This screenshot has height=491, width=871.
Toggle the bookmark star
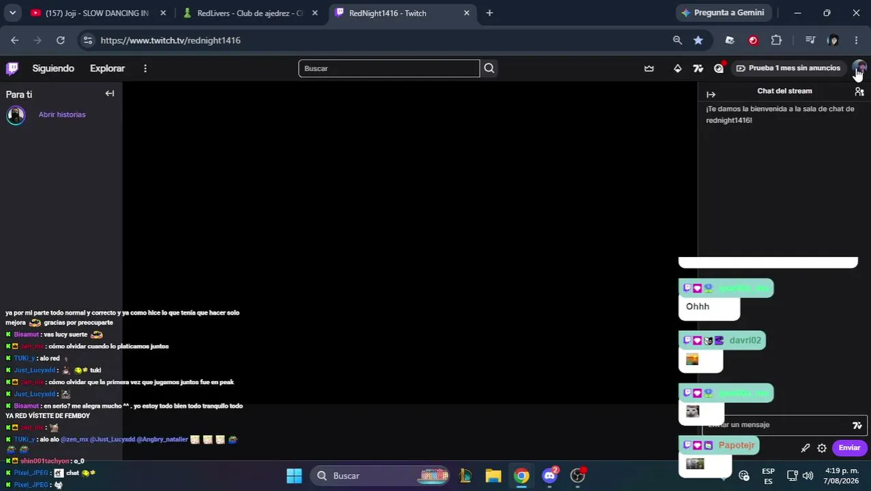[698, 40]
